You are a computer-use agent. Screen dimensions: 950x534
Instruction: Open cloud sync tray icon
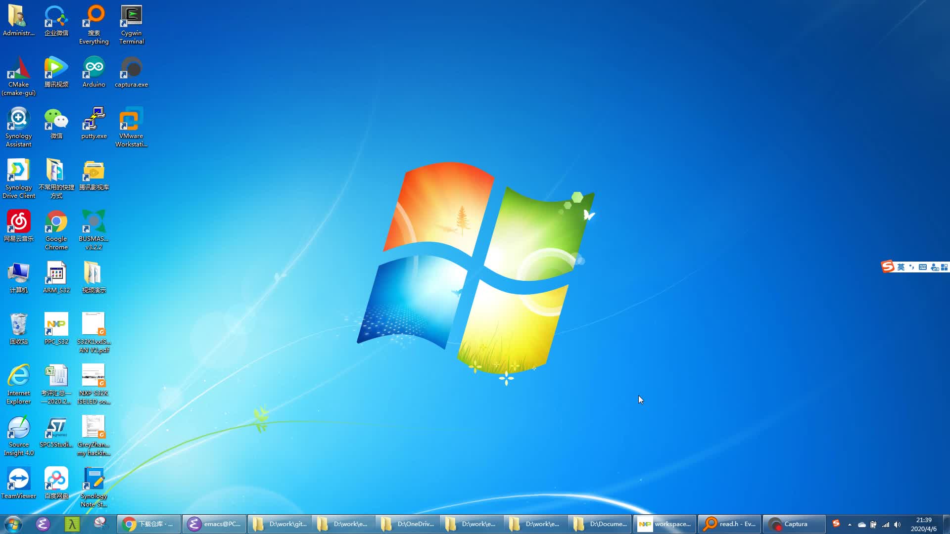click(861, 525)
